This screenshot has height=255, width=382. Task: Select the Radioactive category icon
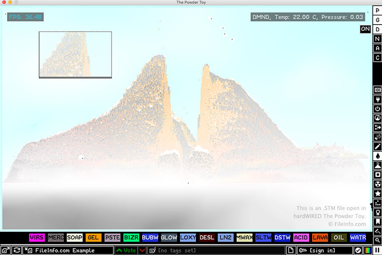tap(377, 184)
